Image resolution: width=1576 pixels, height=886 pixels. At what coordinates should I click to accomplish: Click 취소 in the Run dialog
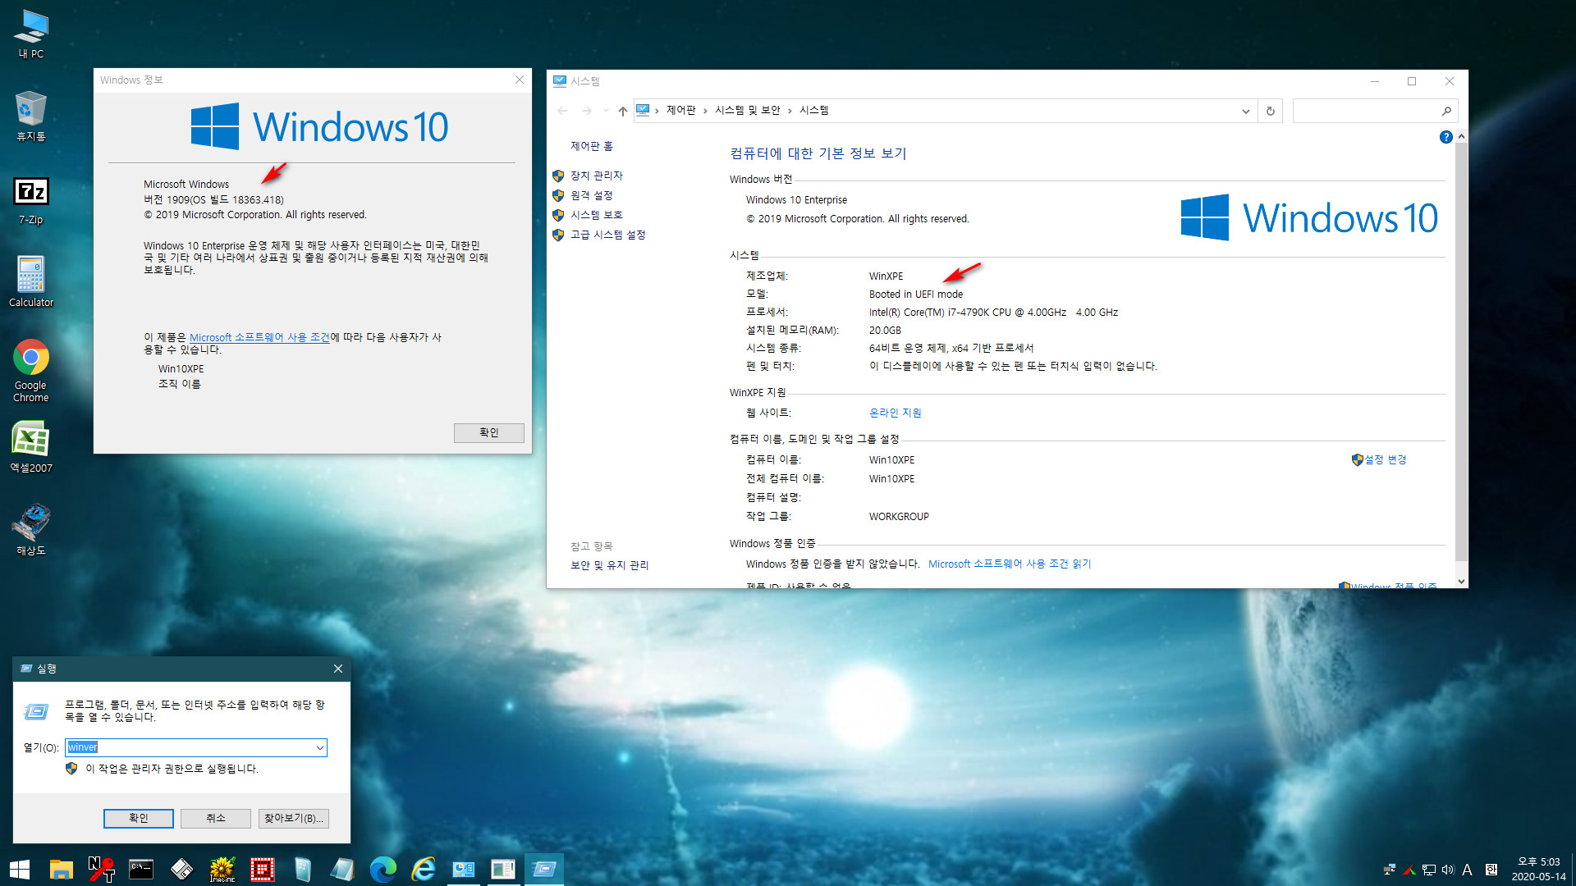coord(216,818)
